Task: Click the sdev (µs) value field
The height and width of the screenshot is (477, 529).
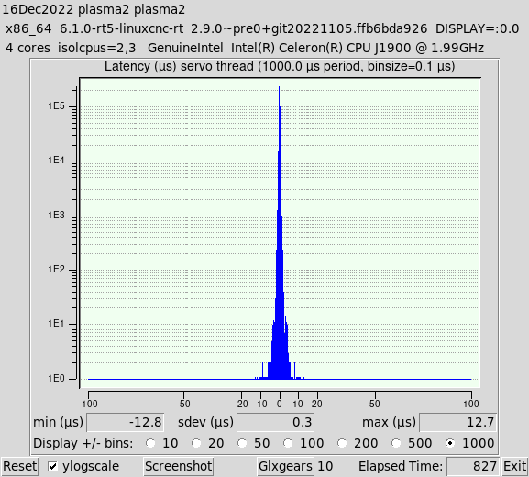Action: pos(276,422)
